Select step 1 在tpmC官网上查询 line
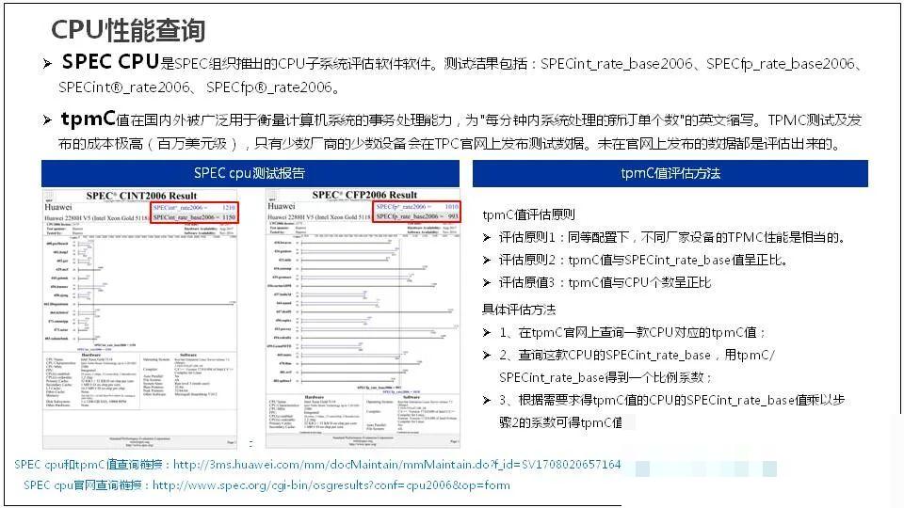The width and height of the screenshot is (904, 508). pos(633,332)
